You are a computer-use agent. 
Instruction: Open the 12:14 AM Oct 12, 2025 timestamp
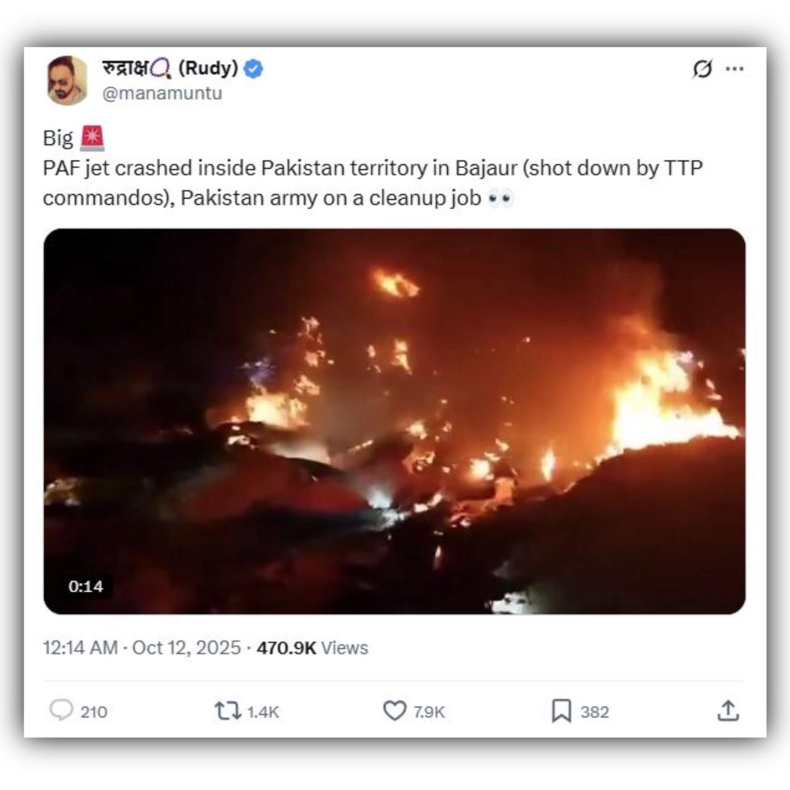[141, 647]
